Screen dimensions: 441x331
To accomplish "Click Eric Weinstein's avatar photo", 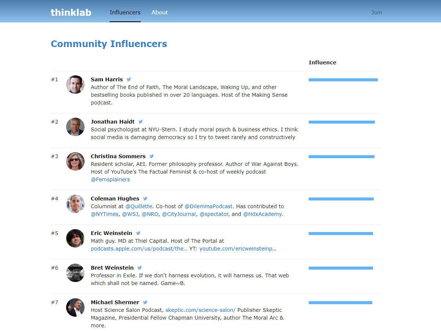I will click(x=75, y=238).
